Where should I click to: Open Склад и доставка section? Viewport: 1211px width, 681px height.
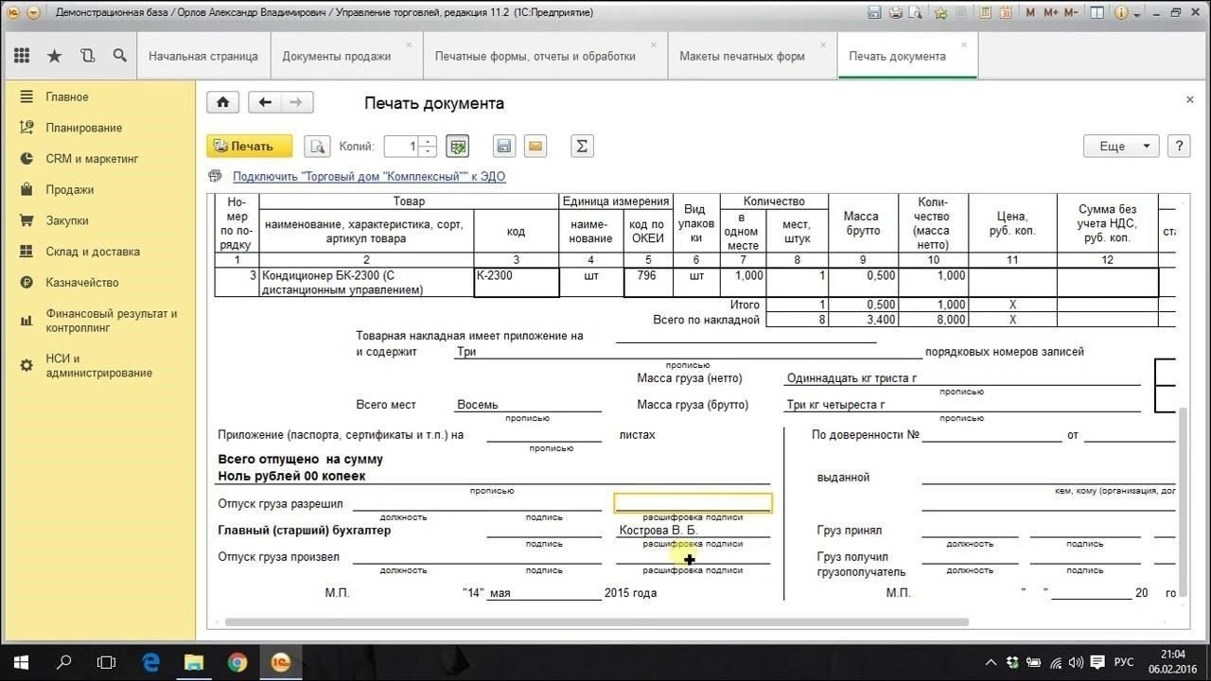tap(93, 252)
